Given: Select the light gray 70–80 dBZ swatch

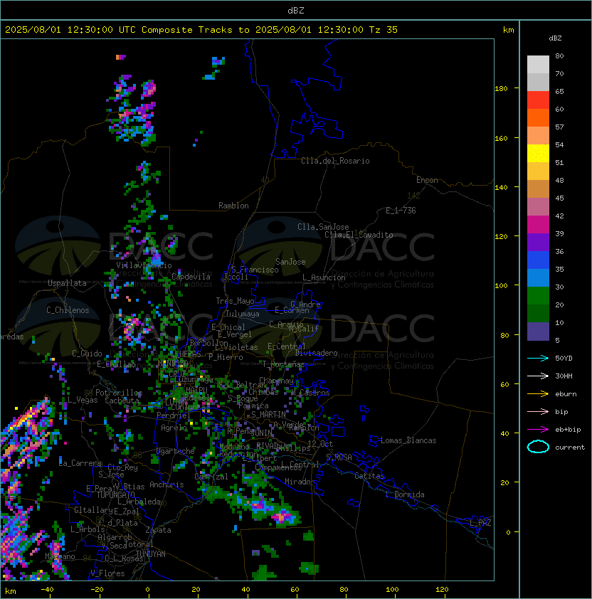Looking at the screenshot, I should pos(538,65).
